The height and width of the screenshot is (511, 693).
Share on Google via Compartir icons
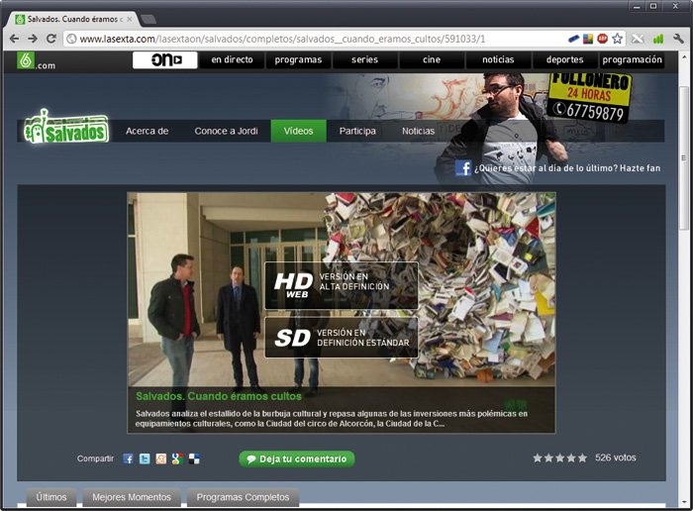coord(177,459)
